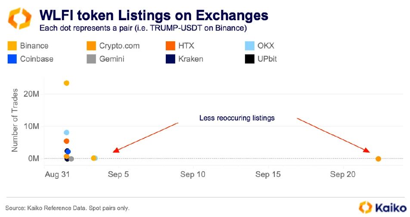
Task: Click the UPbit legend label
Action: (x=267, y=59)
